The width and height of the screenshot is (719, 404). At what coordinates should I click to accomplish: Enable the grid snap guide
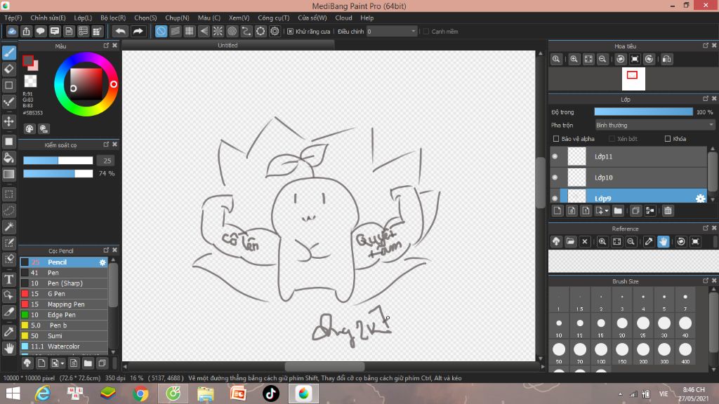[x=190, y=31]
